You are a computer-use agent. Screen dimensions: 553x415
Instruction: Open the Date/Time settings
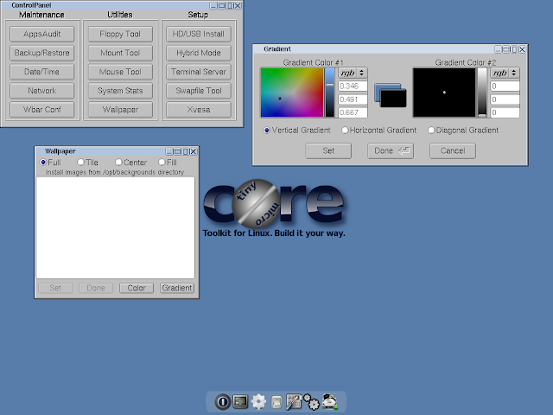pos(42,72)
